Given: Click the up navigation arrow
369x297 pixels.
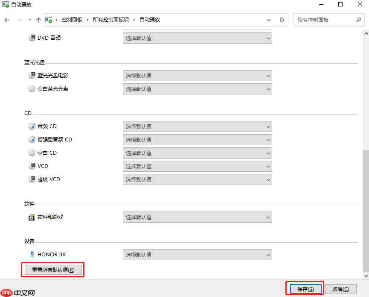Looking at the screenshot, I should point(38,20).
